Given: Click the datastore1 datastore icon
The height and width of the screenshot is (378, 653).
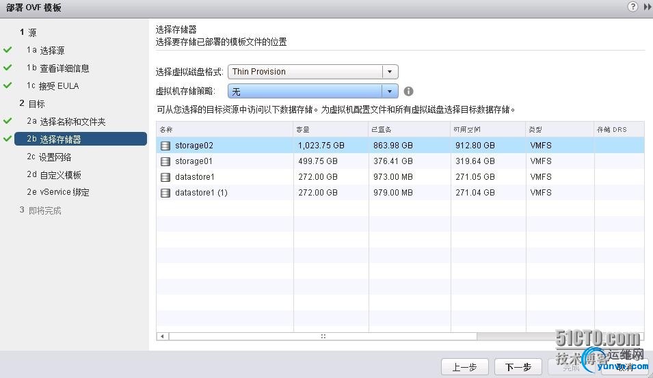Looking at the screenshot, I should pyautogui.click(x=165, y=177).
